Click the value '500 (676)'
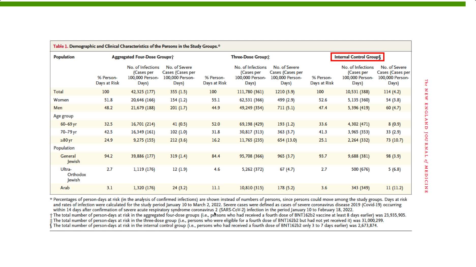The height and width of the screenshot is (267, 476). point(360,169)
